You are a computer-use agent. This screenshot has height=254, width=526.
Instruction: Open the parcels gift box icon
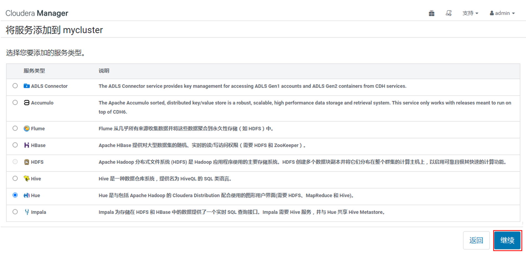click(x=431, y=13)
